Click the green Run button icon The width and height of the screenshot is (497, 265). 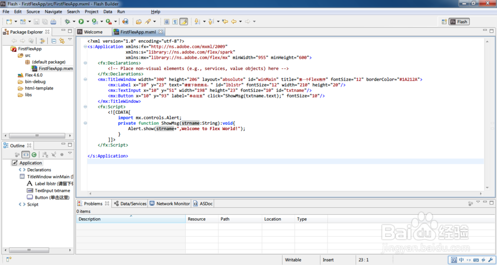[x=81, y=21]
